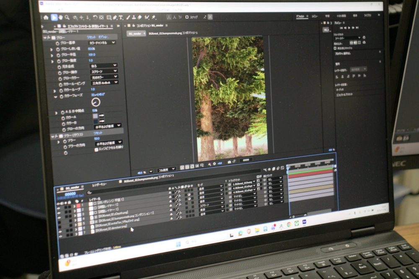Open the グロー基準 カラーチャンネル dropdown
This screenshot has height=279, width=419.
pyautogui.click(x=102, y=43)
